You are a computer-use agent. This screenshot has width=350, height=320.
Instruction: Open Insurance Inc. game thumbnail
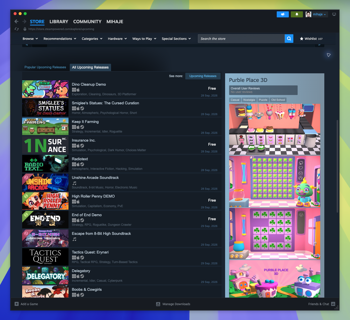[45, 145]
